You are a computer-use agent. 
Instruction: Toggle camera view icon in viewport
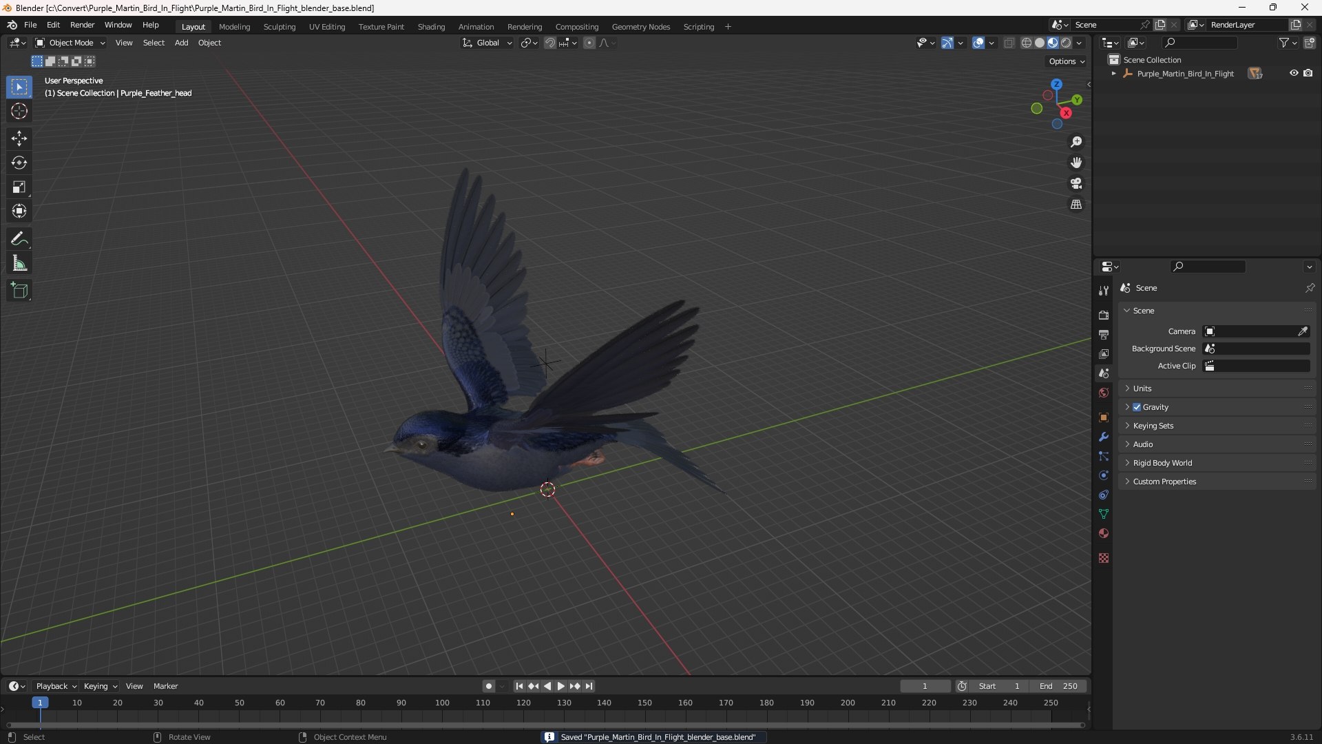click(x=1076, y=183)
